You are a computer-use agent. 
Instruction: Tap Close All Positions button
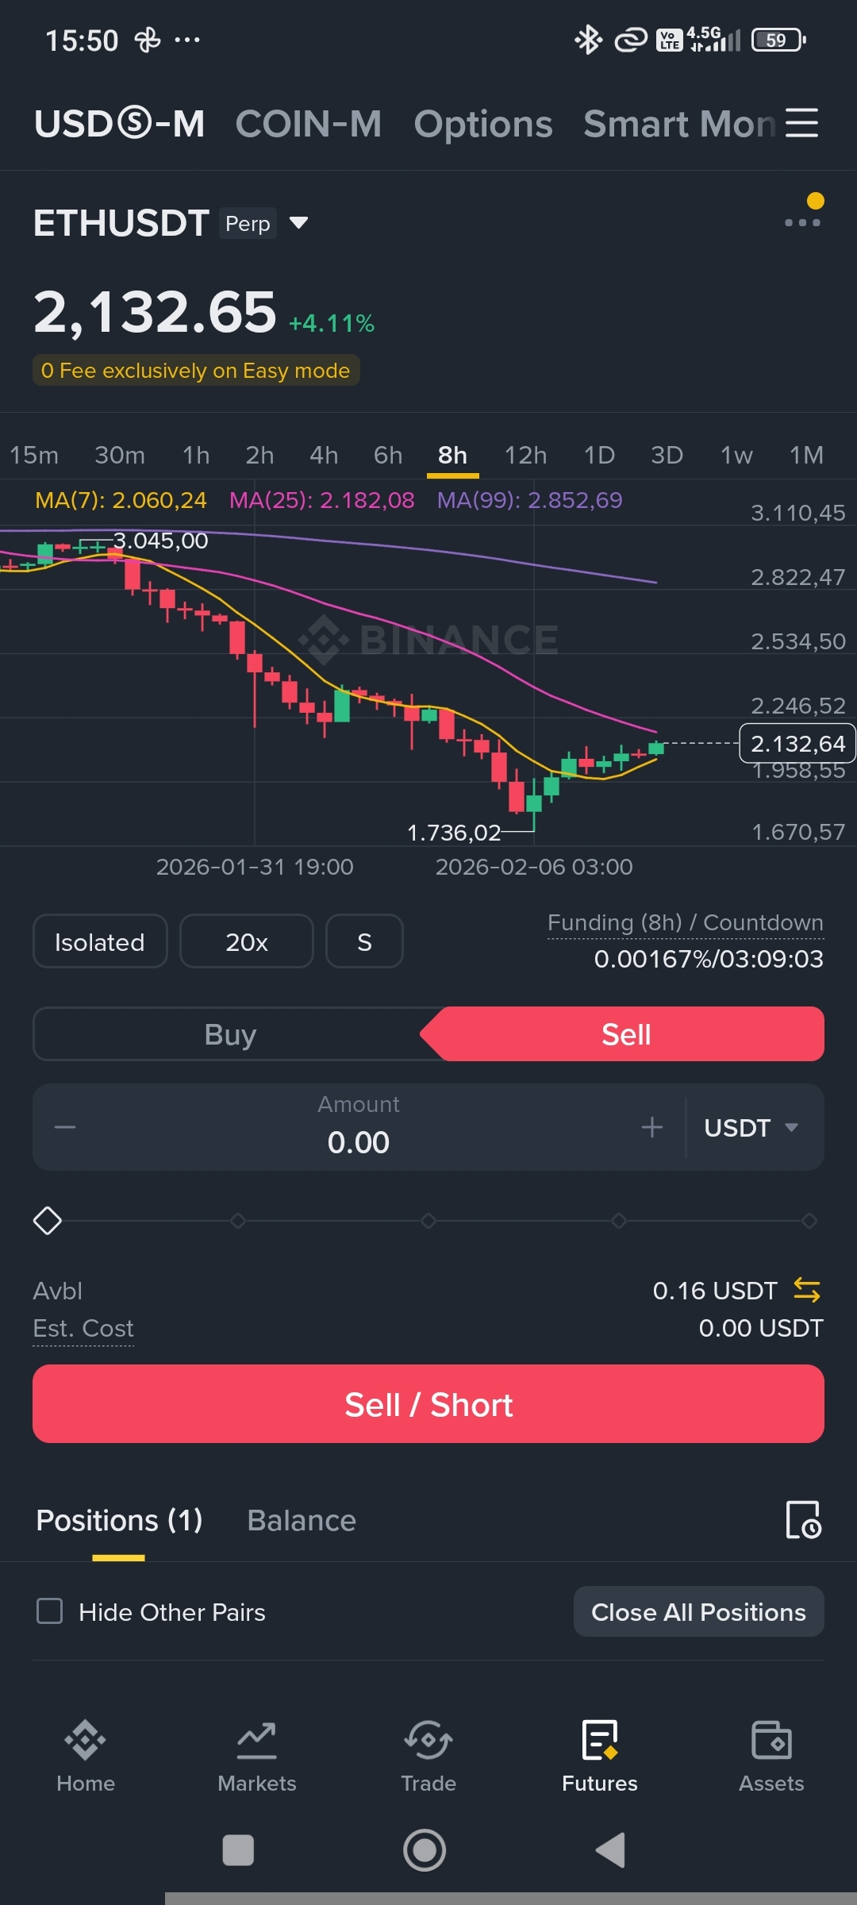click(698, 1612)
